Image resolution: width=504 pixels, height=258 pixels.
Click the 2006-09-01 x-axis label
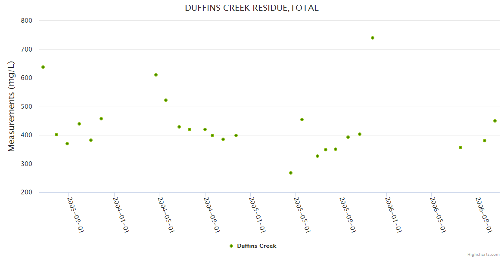[x=484, y=215]
